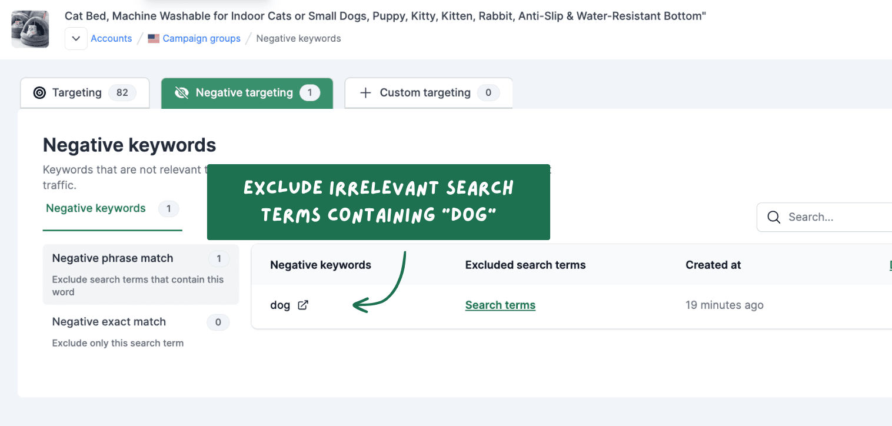
Task: Expand the chevron dropdown beside Accounts
Action: [x=76, y=38]
